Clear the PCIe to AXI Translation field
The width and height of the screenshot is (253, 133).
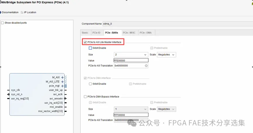point(146,66)
